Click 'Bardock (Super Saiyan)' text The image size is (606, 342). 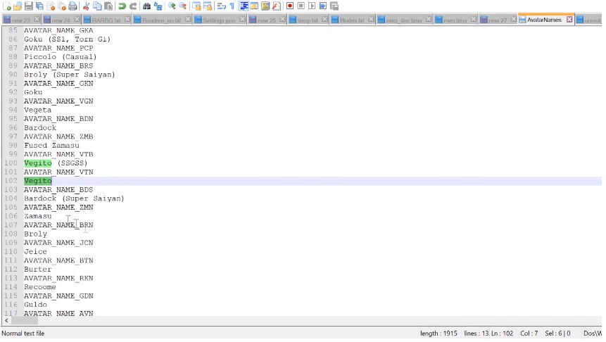tap(74, 198)
